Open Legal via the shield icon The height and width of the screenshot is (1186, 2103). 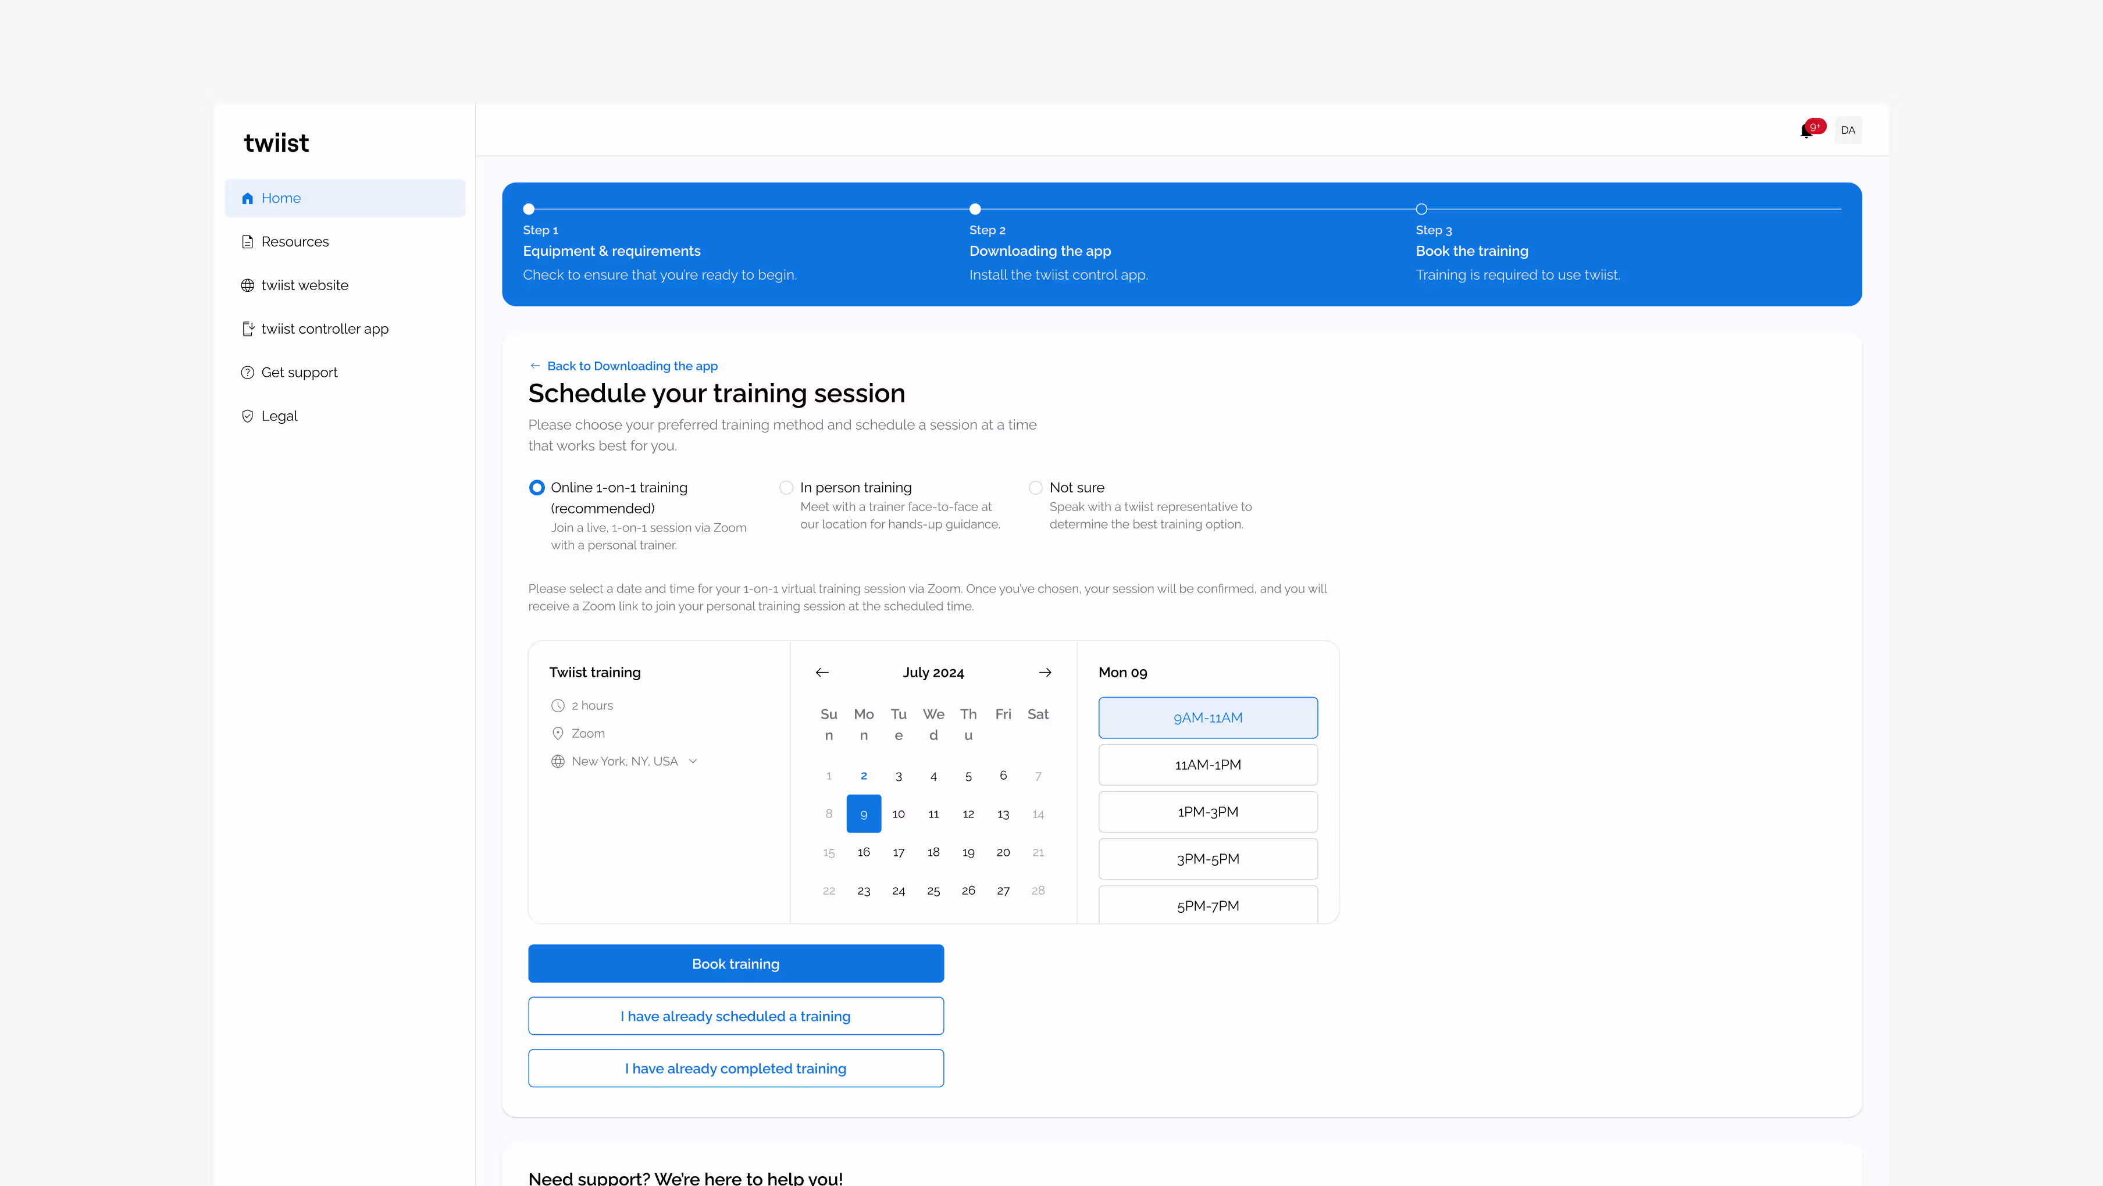(248, 416)
